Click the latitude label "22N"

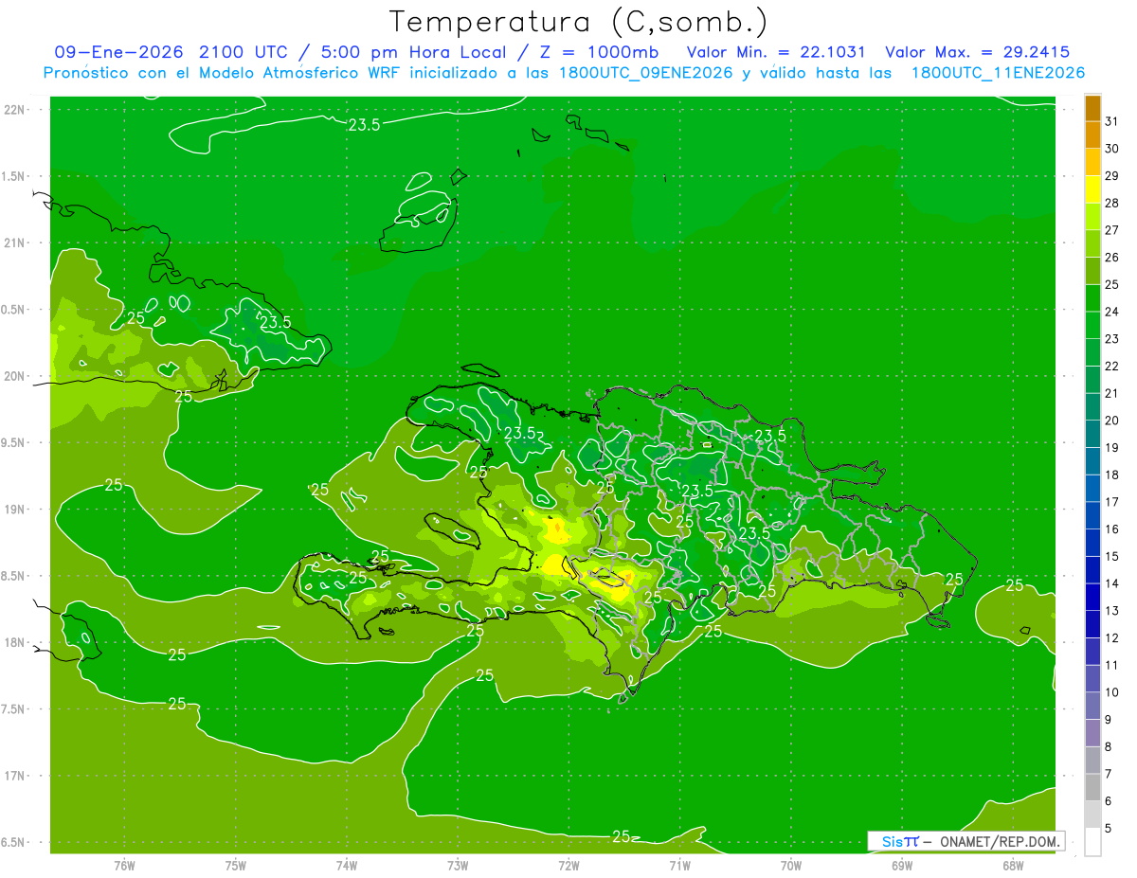click(15, 109)
